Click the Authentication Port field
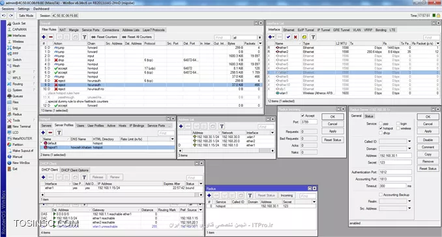Viewport: 442px width, 237px height. [395, 172]
